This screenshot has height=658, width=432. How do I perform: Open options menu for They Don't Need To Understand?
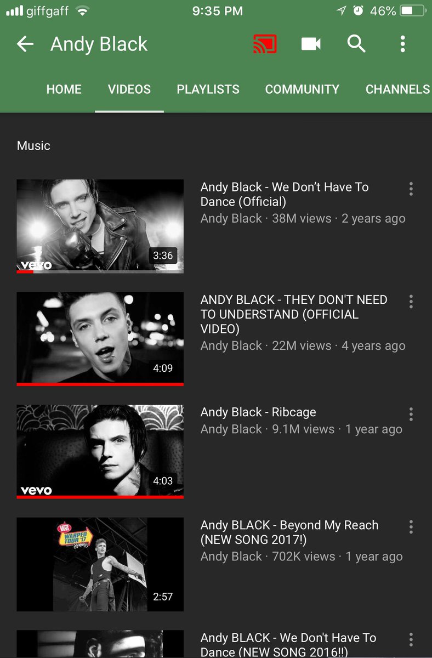coord(411,301)
